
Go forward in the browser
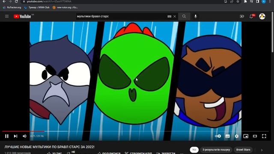[10, 1]
